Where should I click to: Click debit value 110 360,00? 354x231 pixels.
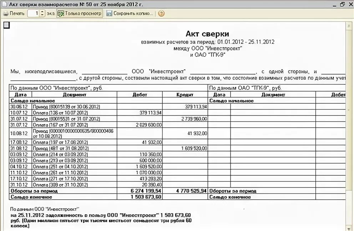tap(151, 154)
